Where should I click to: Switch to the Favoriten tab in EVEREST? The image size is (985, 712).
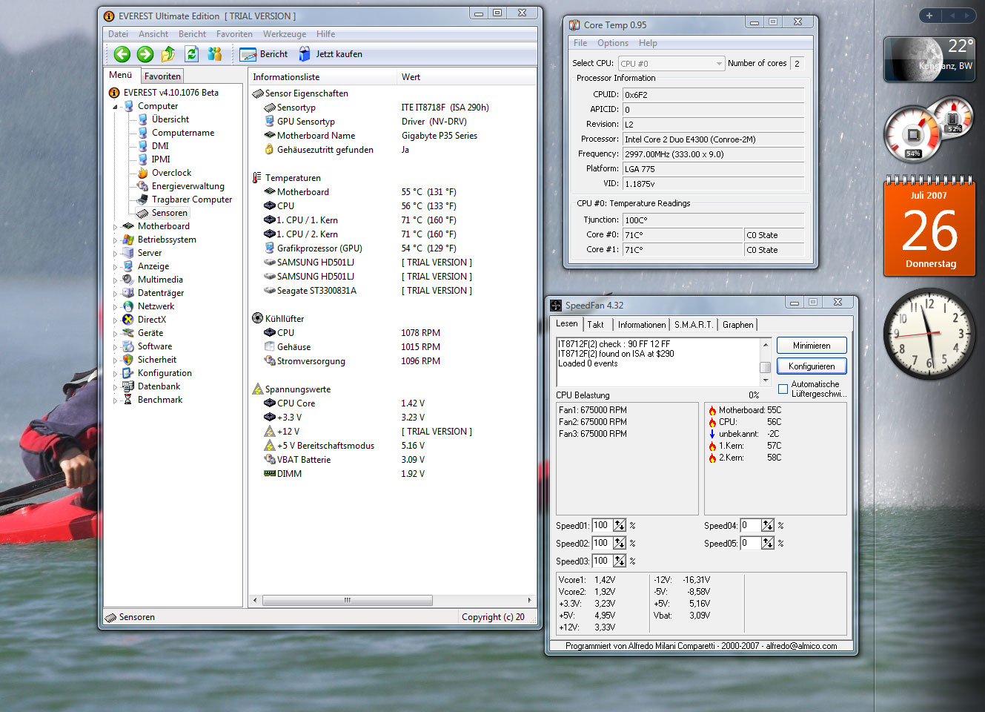coord(162,76)
